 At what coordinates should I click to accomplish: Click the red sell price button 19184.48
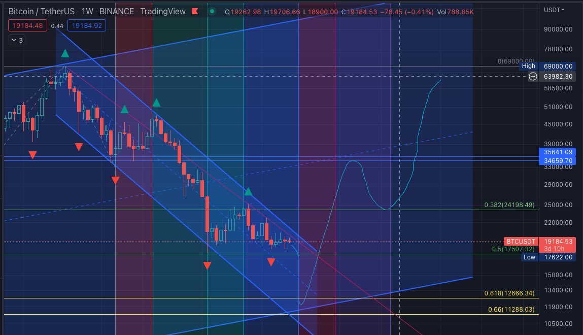[27, 26]
